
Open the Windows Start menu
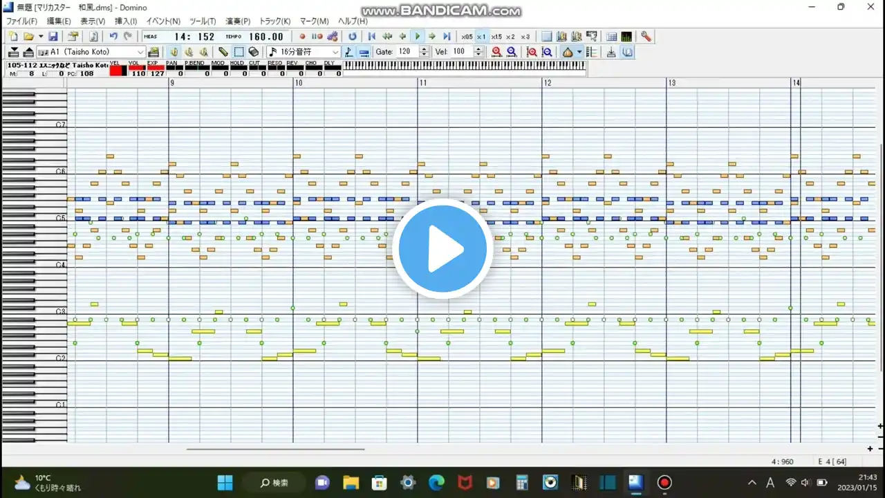[225, 482]
